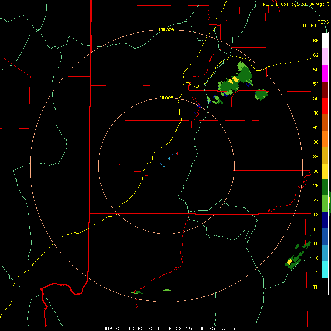
Task: Click the 100 NMI range ring label
Action: tap(166, 29)
